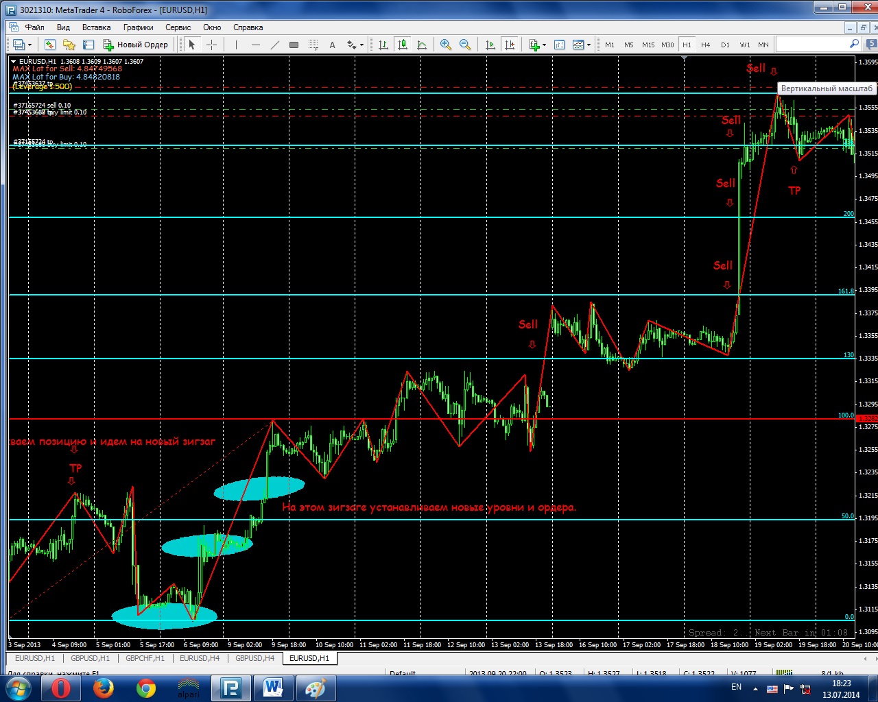Switch to the first EURUSD,H1 chart tab

(x=34, y=658)
